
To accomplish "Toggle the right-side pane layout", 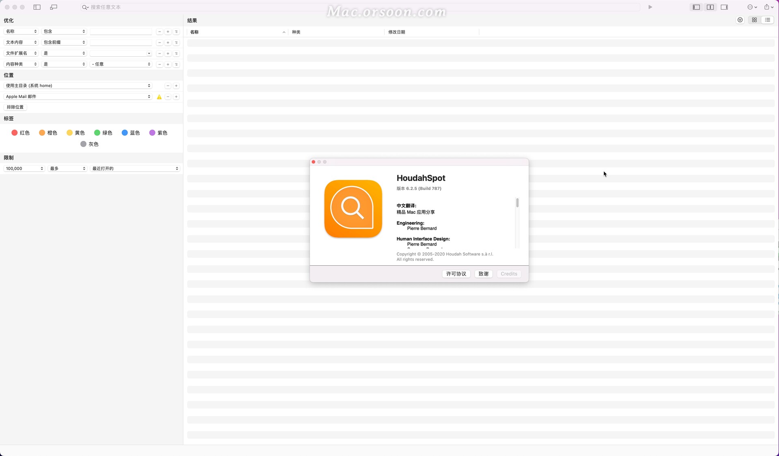I will click(x=724, y=7).
